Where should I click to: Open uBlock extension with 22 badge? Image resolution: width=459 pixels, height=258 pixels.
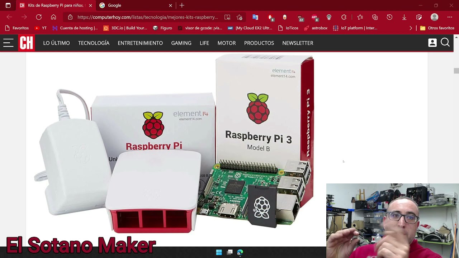point(300,18)
